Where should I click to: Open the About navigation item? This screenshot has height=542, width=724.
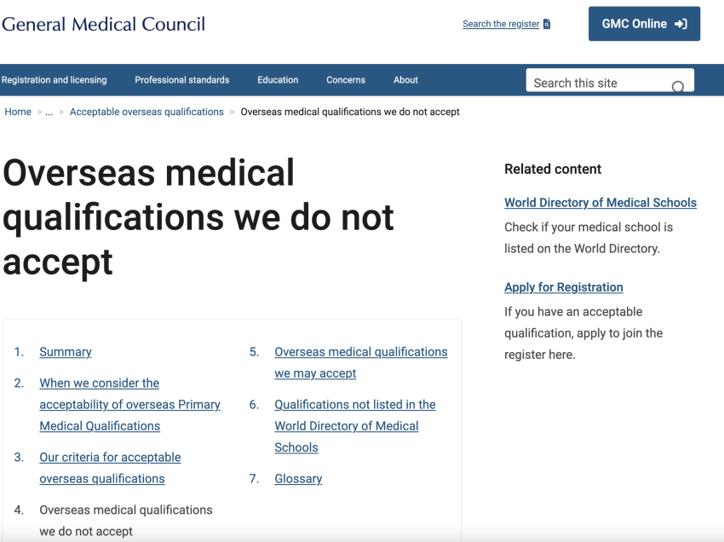pos(405,80)
